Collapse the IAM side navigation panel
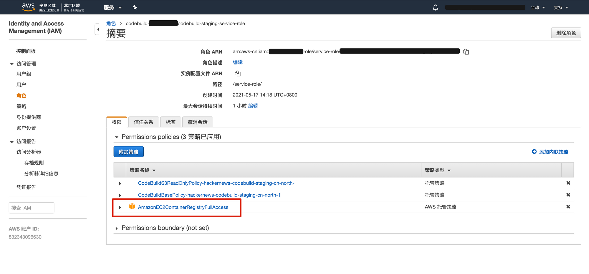 [98, 29]
